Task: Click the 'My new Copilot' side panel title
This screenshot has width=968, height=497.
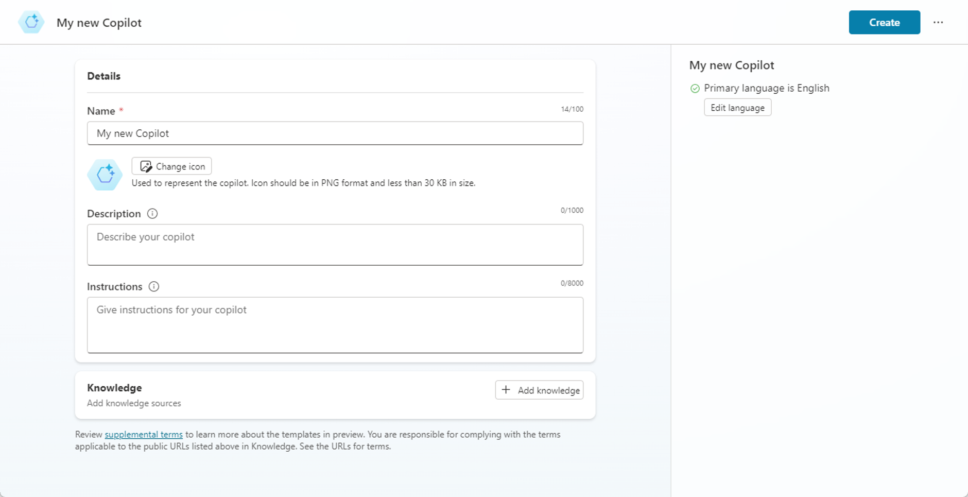Action: point(732,65)
